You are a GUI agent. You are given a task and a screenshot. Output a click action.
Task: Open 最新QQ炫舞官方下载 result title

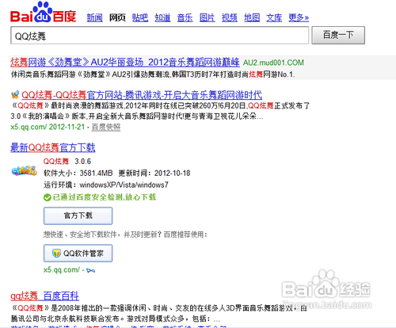coord(53,147)
